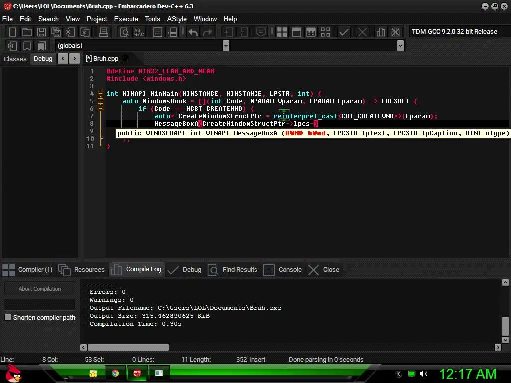The width and height of the screenshot is (511, 383).
Task: Click the compile log scroll-up arrow
Action: (x=505, y=282)
